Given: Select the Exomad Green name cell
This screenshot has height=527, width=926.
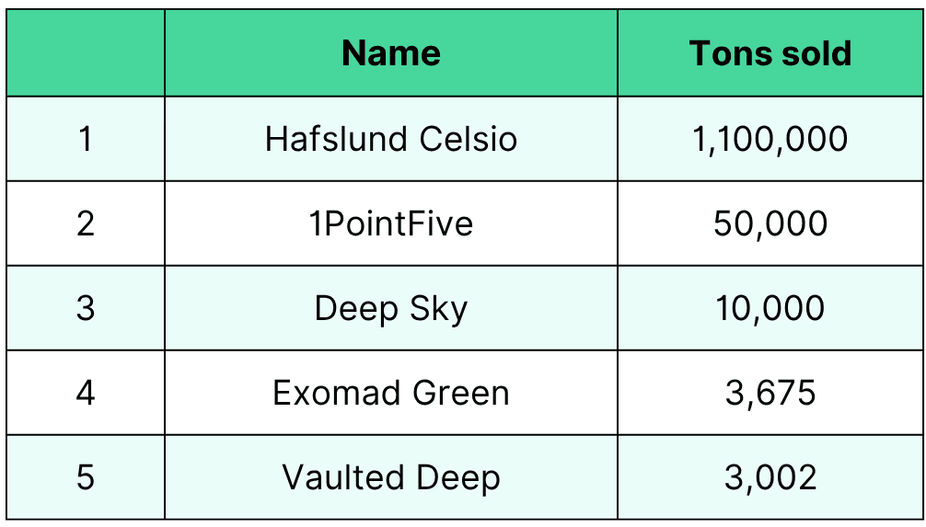Looking at the screenshot, I should pos(391,393).
